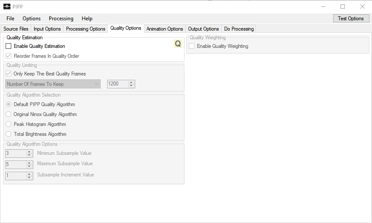This screenshot has width=372, height=223.
Task: Uncheck Only Keep The Best Quality Frames
Action: tap(9, 74)
